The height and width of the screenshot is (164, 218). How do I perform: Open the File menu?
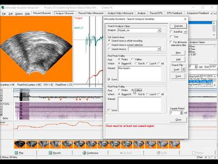(4, 14)
